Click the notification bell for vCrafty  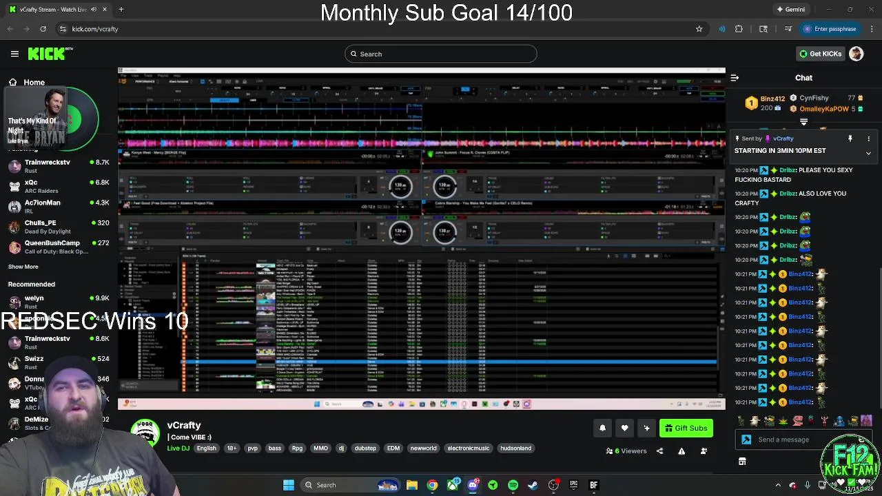pyautogui.click(x=602, y=428)
